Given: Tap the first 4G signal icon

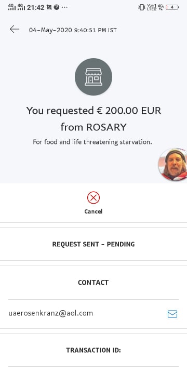Looking at the screenshot, I should pos(11,7).
